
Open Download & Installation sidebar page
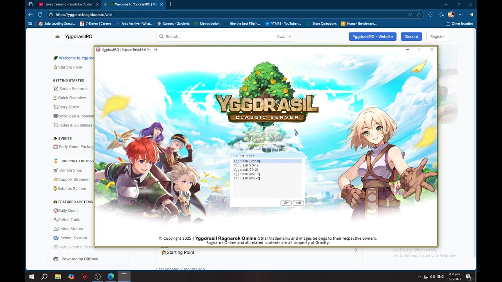point(74,116)
